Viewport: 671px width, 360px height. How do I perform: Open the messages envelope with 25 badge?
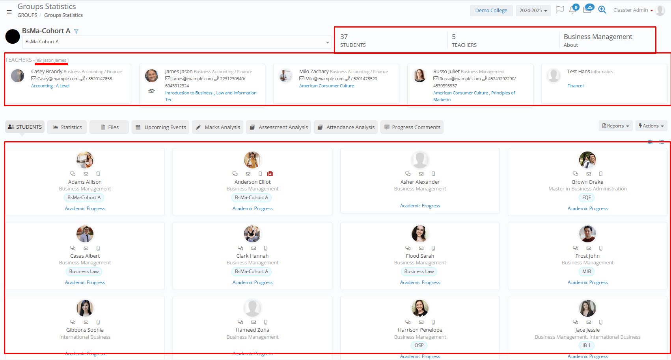coord(587,10)
